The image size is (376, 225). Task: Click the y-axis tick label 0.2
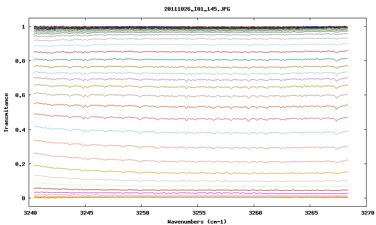pos(20,164)
